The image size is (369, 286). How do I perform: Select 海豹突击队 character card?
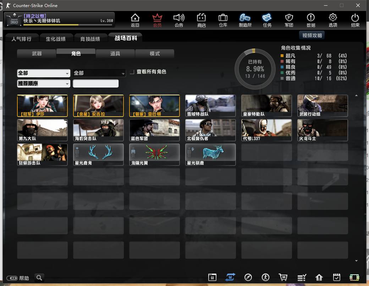click(98, 130)
